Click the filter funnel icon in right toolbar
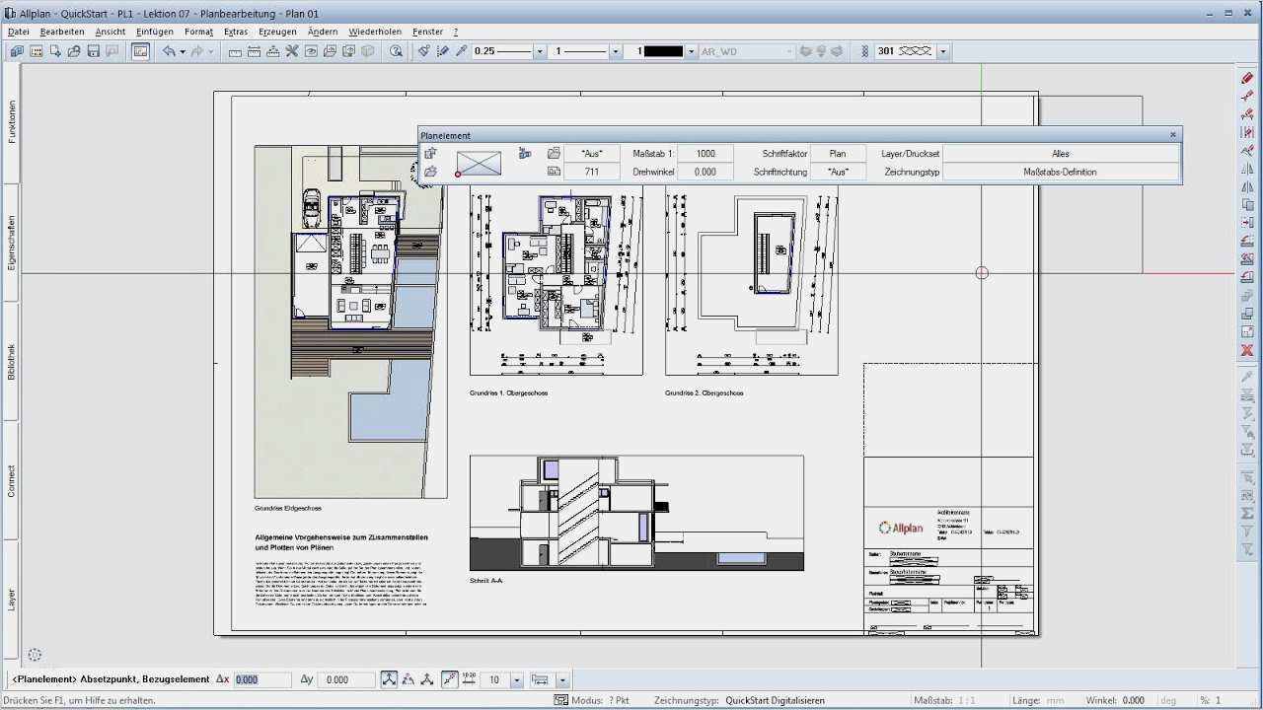1263x710 pixels. (1247, 532)
